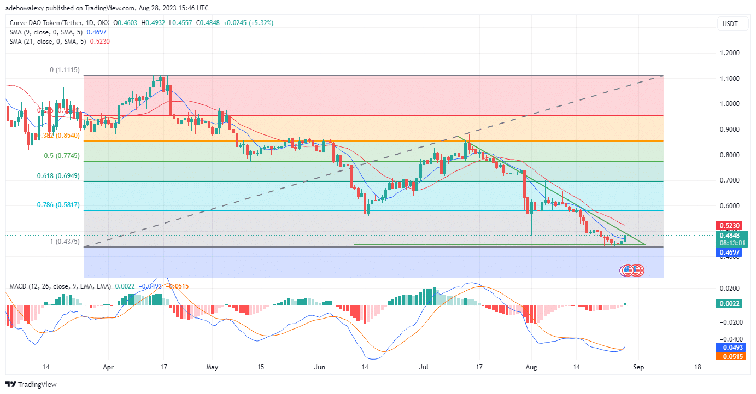The width and height of the screenshot is (756, 394).
Task: Select the SMA 9 indicator legend
Action: [x=58, y=33]
